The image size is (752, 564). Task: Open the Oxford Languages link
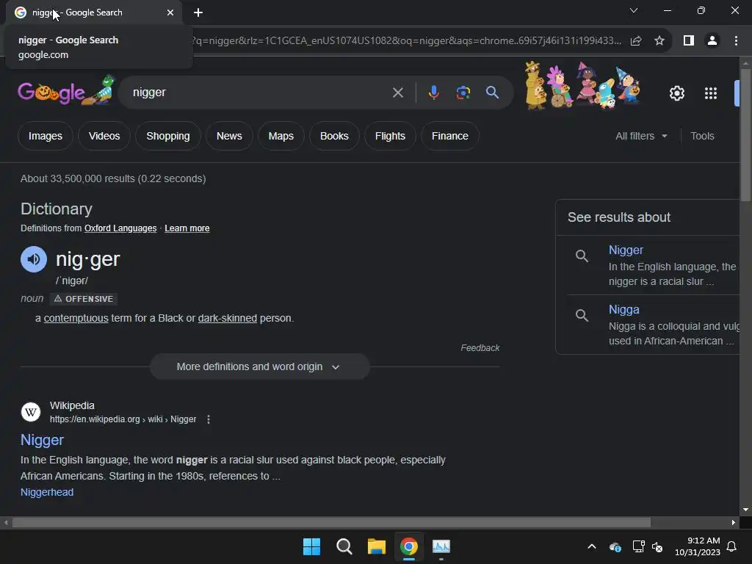(120, 228)
